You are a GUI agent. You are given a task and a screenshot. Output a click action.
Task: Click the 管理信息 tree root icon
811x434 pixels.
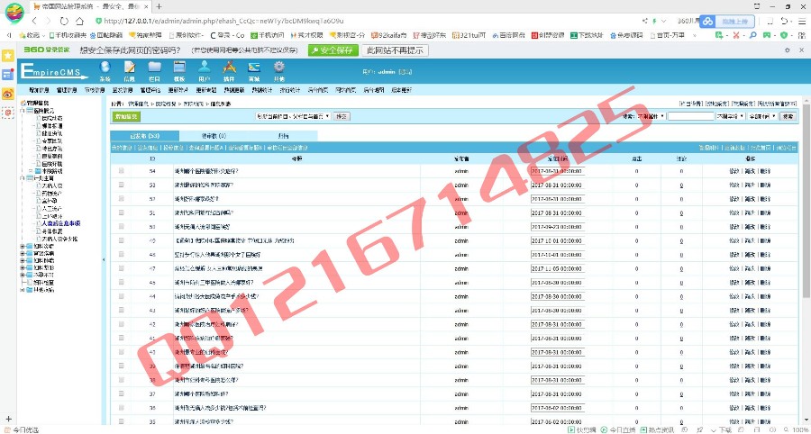23,104
